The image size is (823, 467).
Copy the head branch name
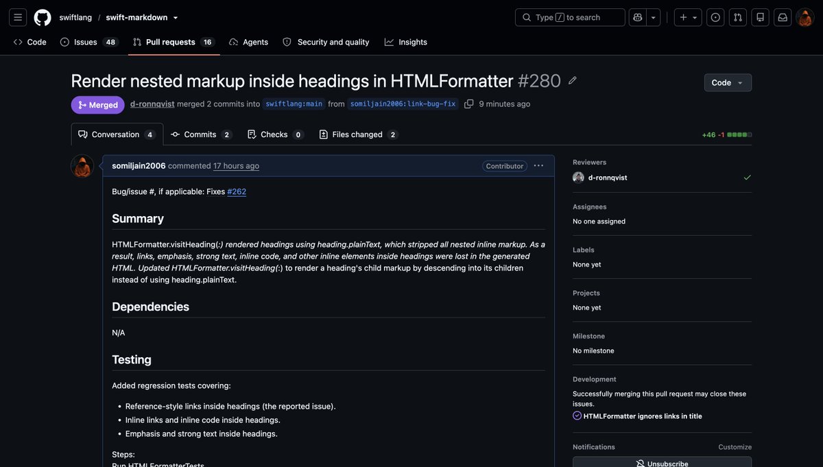pyautogui.click(x=468, y=104)
